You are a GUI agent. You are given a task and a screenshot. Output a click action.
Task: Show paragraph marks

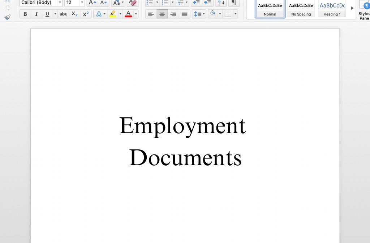pos(234,3)
